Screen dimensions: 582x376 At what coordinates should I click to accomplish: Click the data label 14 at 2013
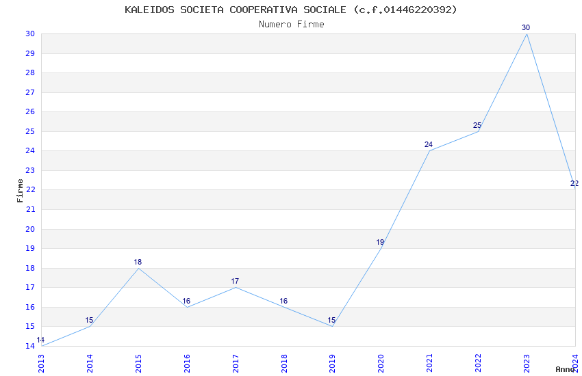40,340
